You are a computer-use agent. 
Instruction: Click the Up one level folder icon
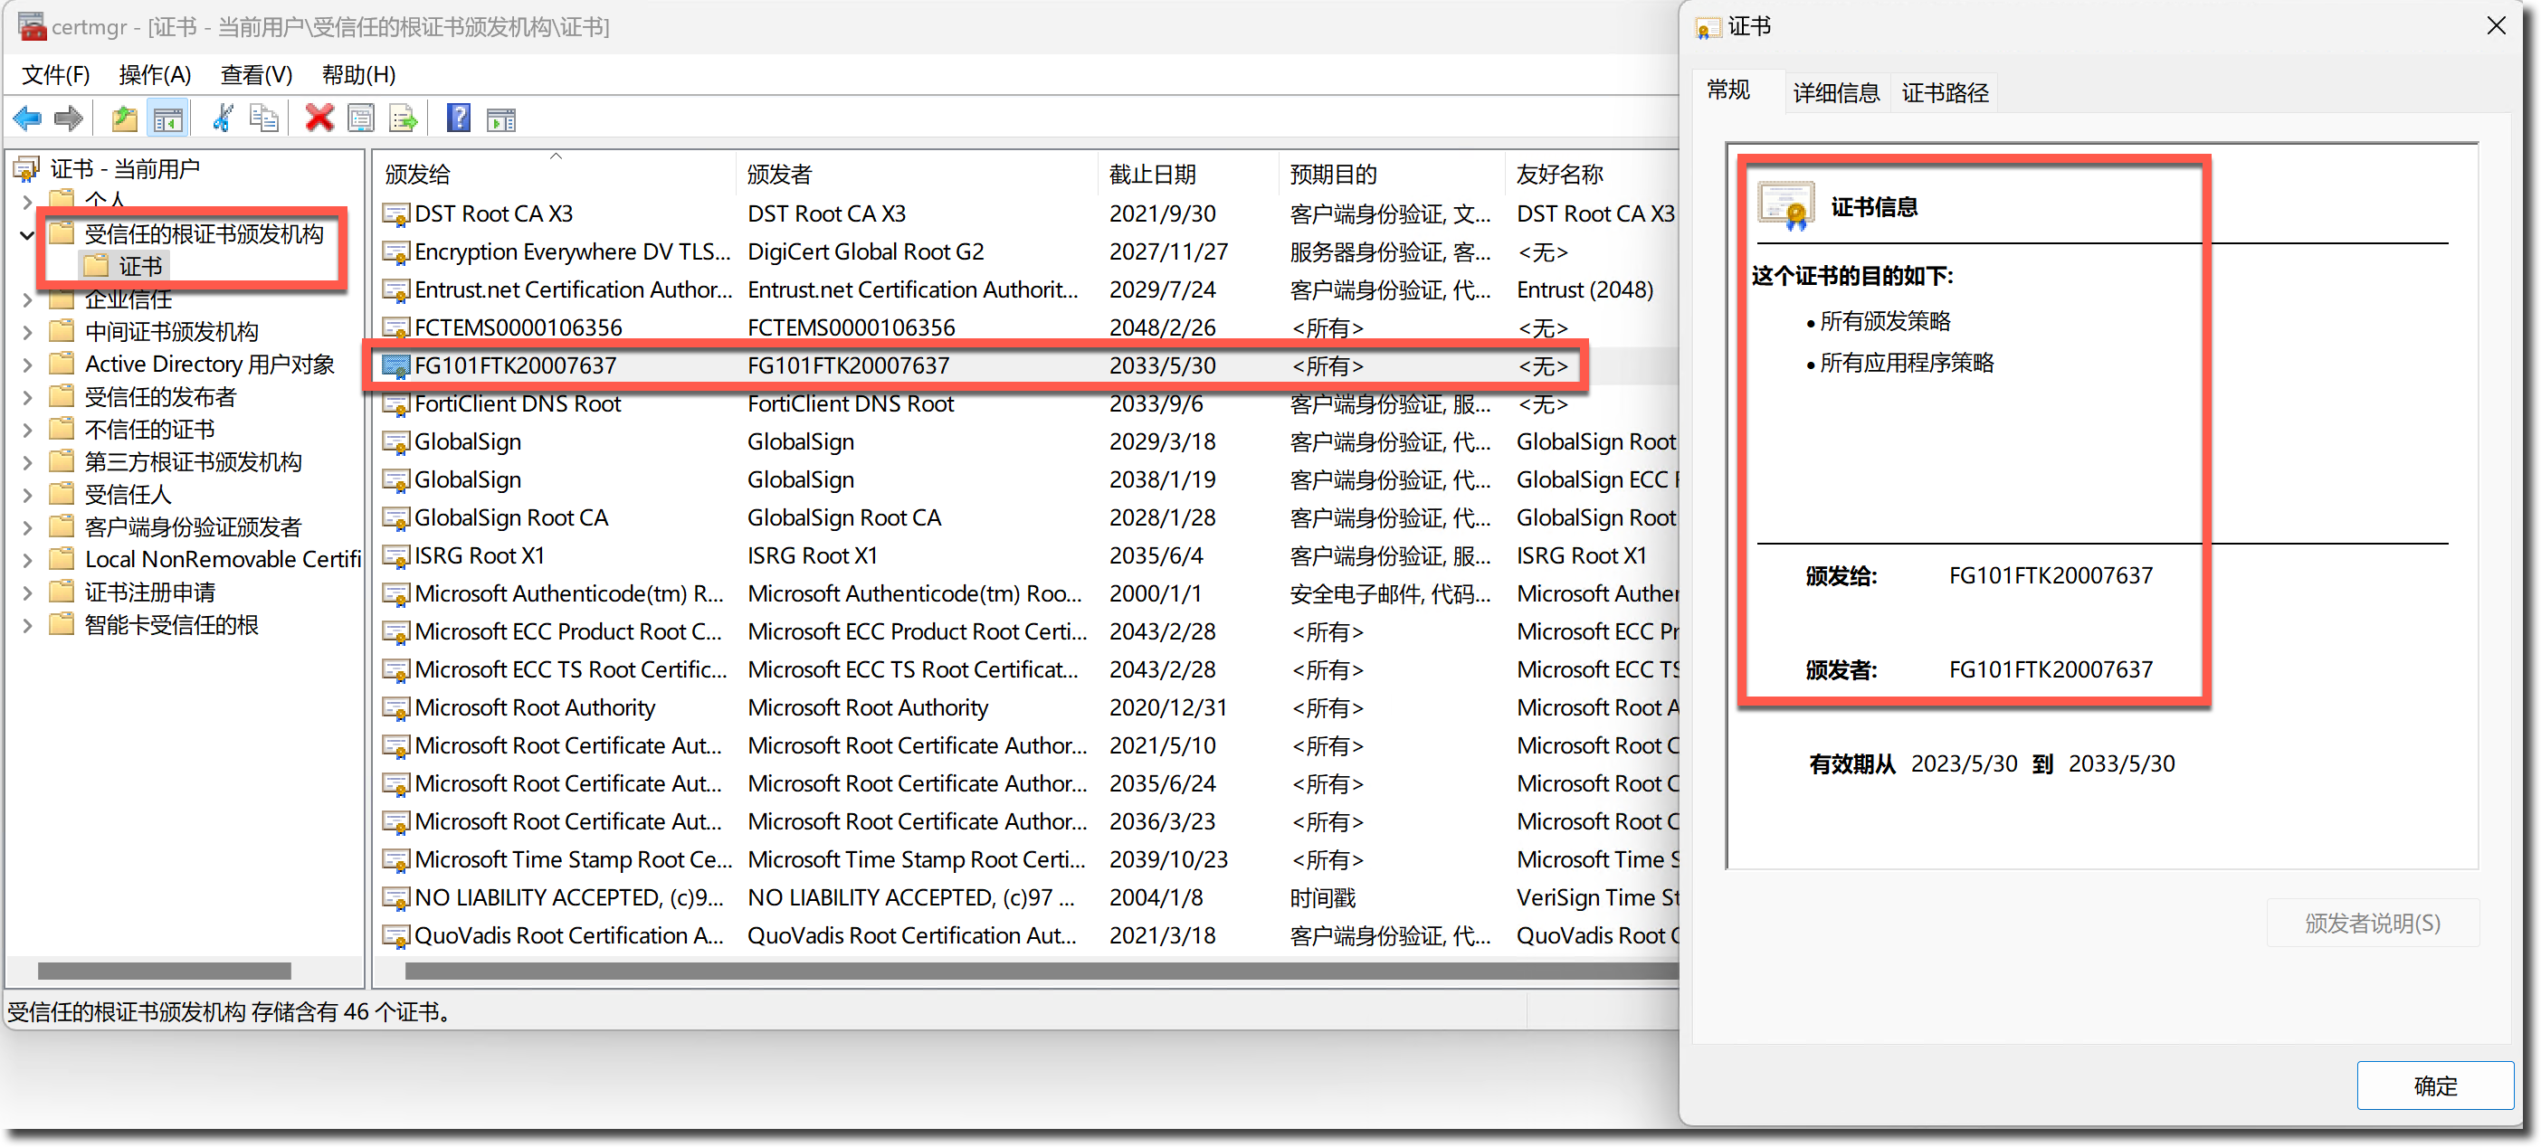pos(124,118)
